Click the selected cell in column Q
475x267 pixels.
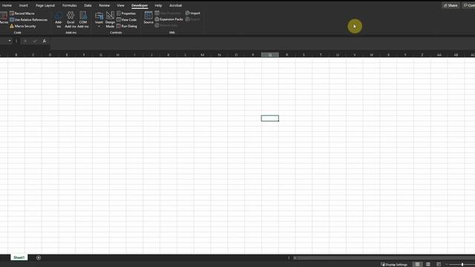pyautogui.click(x=270, y=118)
